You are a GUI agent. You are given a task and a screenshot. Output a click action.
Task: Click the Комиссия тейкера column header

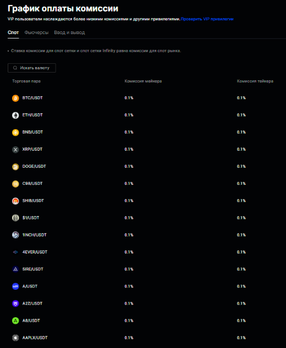255,81
